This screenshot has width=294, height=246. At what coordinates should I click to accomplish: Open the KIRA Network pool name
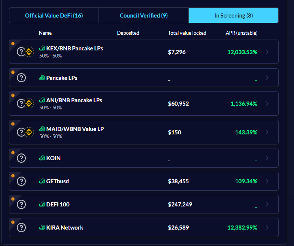65,227
